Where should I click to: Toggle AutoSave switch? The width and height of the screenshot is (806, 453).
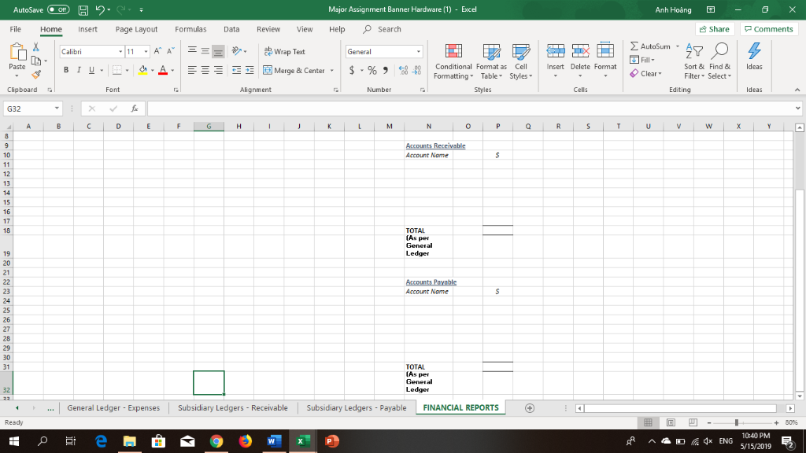pos(58,9)
